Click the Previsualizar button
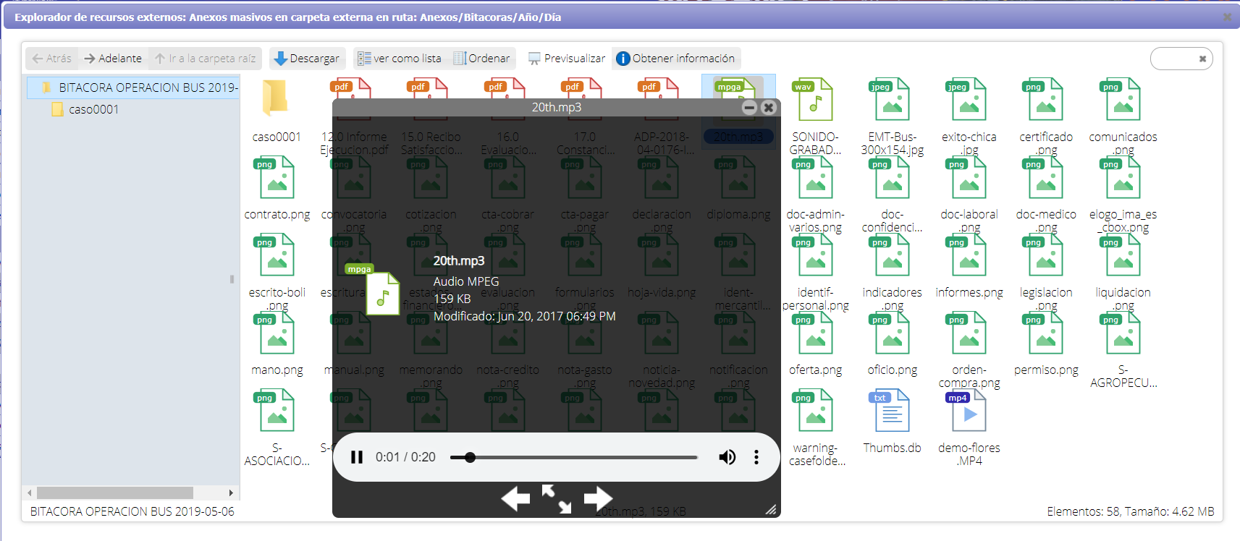The width and height of the screenshot is (1240, 541). (567, 59)
